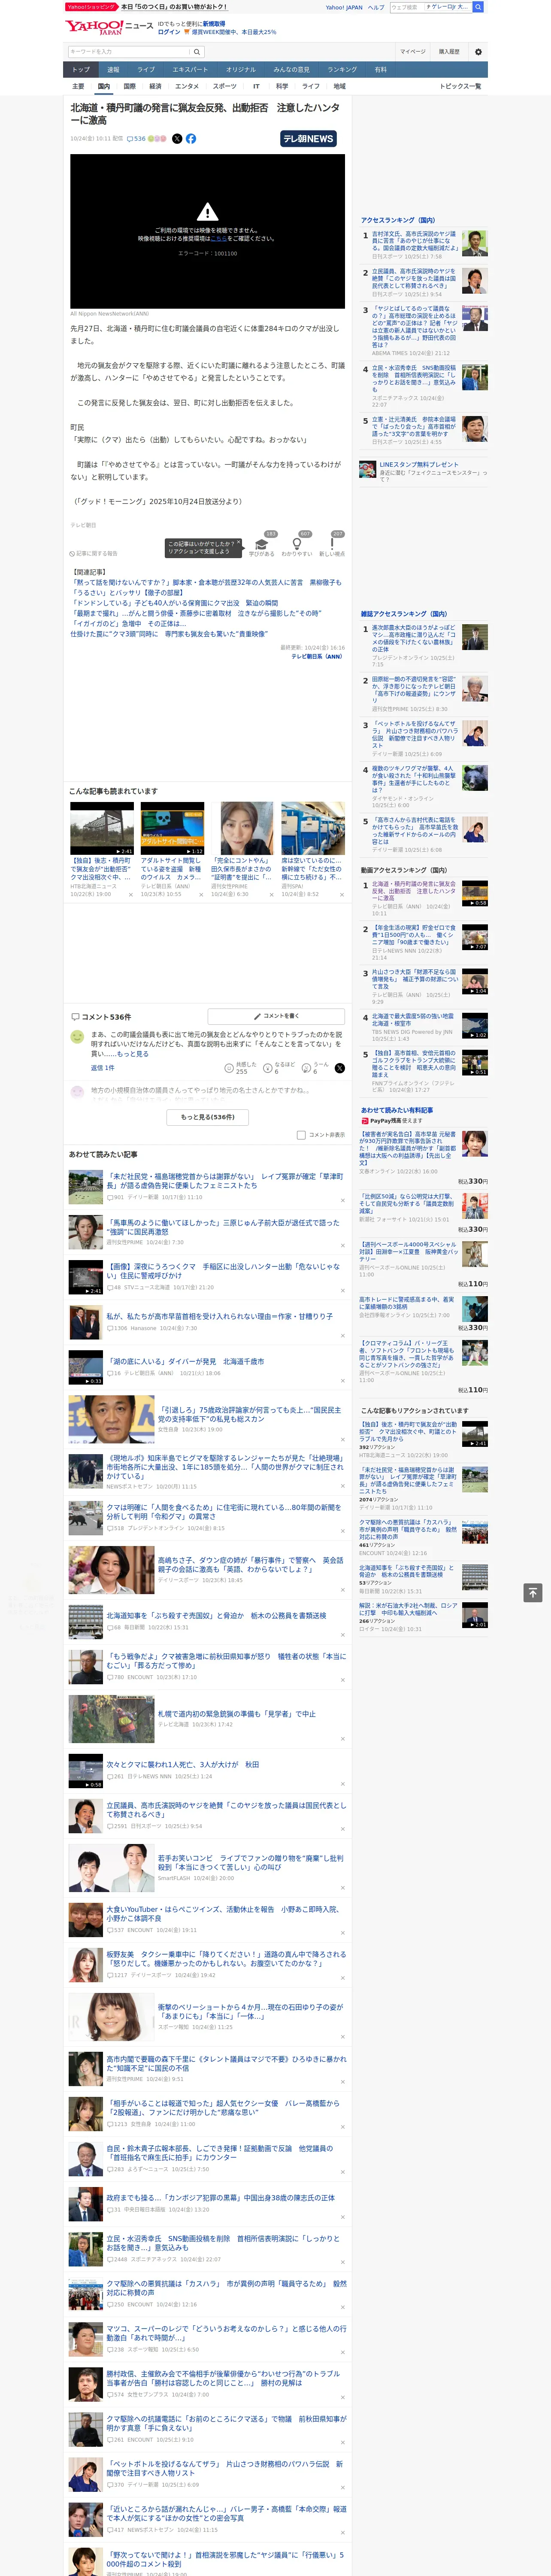Click the blue web search button at top
The width and height of the screenshot is (551, 2576).
tap(478, 7)
